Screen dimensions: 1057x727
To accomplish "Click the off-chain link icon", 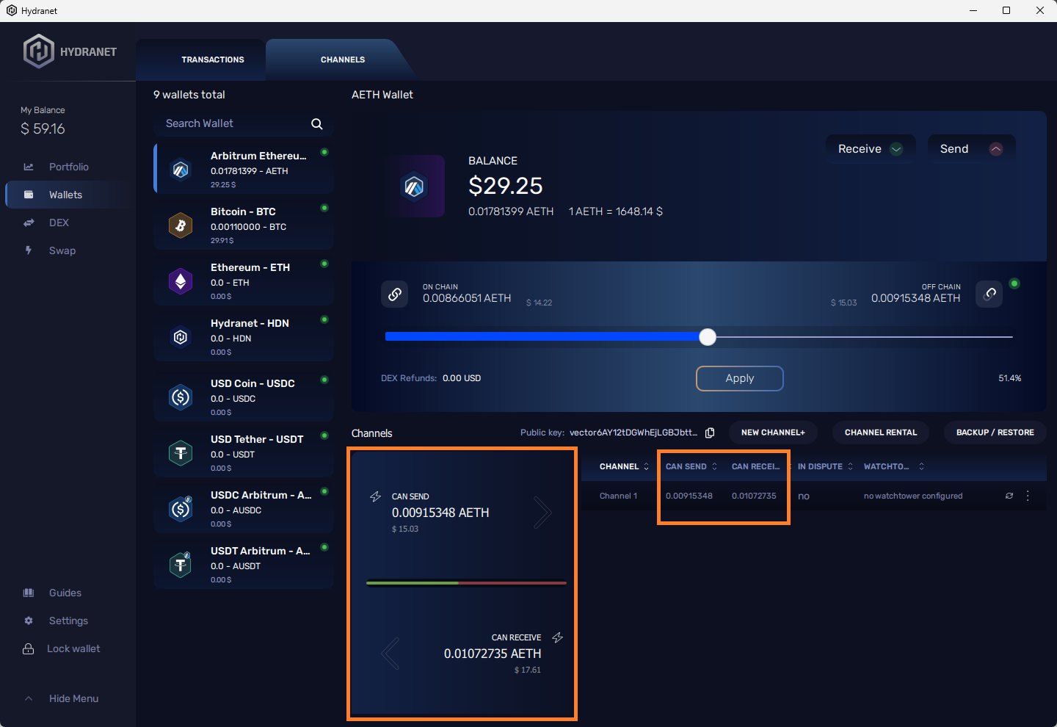I will coord(989,294).
